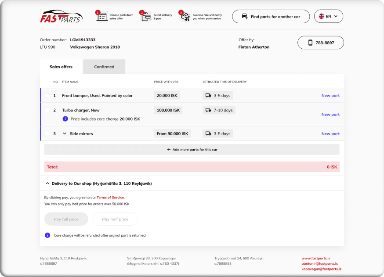Expand the Side mirrors row chevron
Screen dimensions: 384x277
click(64, 133)
